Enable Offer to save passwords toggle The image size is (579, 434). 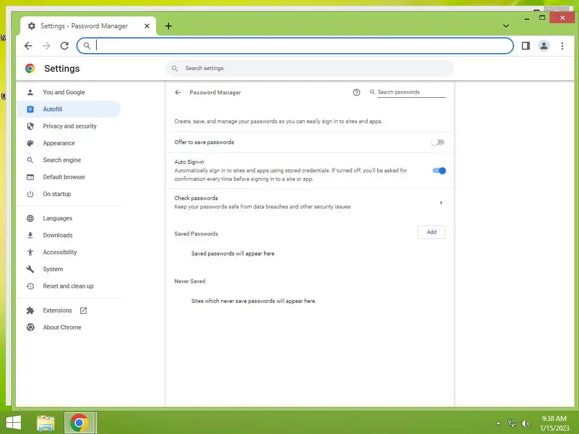tap(438, 142)
